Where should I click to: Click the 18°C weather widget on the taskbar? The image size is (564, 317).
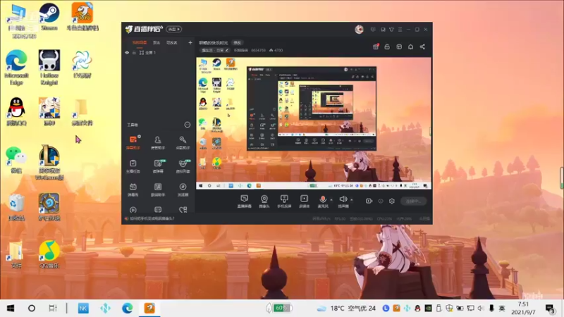pyautogui.click(x=346, y=309)
